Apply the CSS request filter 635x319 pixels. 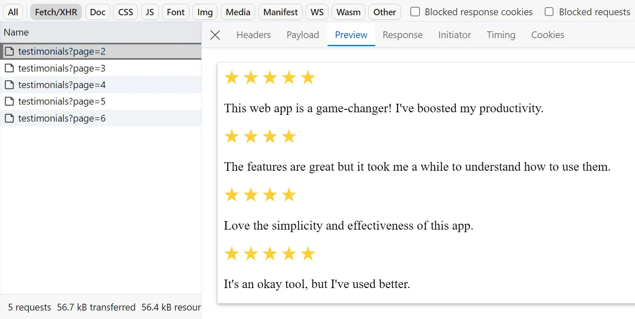[125, 12]
